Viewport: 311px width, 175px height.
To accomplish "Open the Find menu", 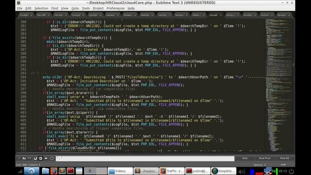I will click(54, 8).
